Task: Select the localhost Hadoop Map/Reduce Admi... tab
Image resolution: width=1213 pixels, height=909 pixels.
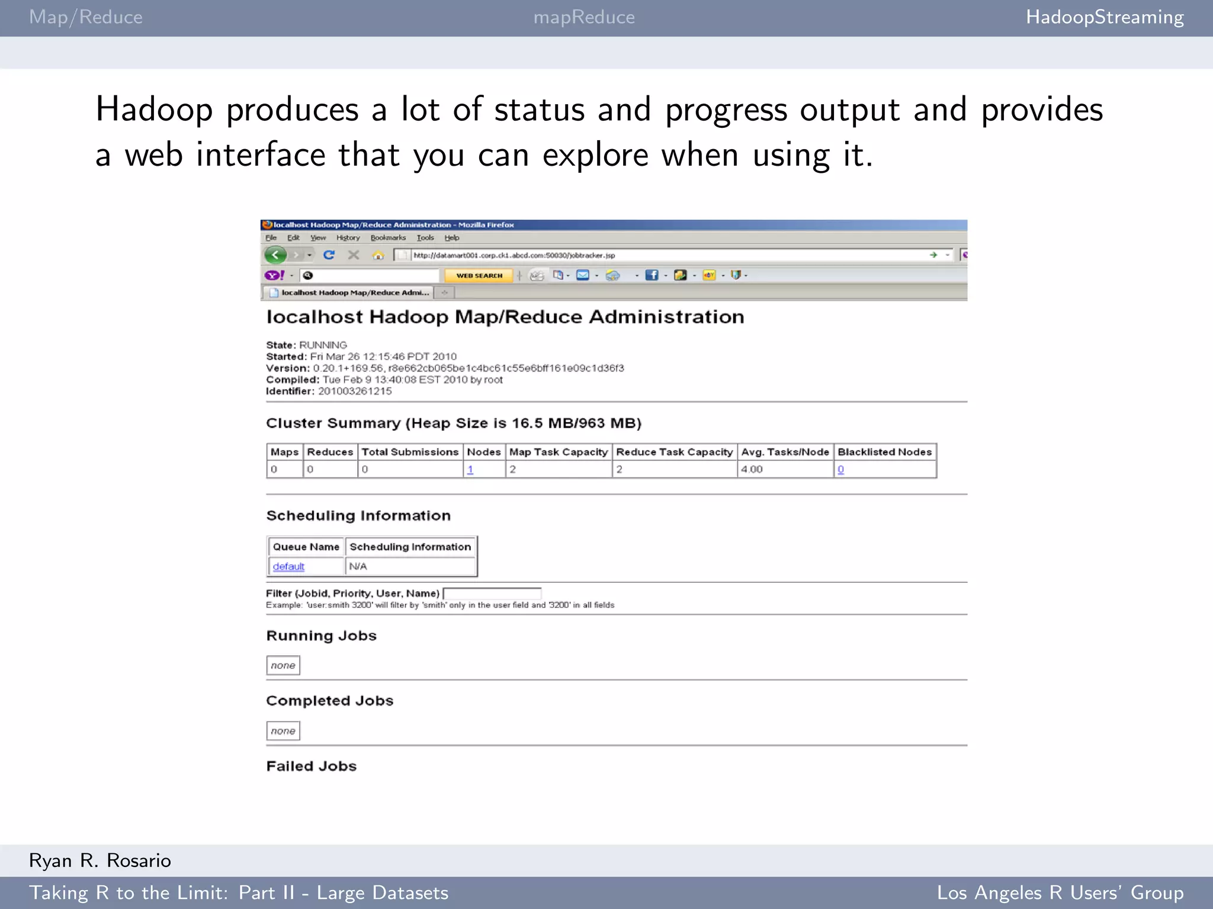Action: [x=348, y=292]
